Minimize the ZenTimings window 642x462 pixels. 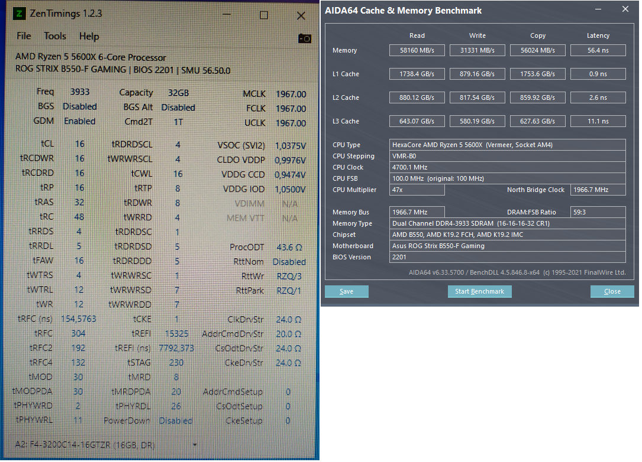click(227, 15)
